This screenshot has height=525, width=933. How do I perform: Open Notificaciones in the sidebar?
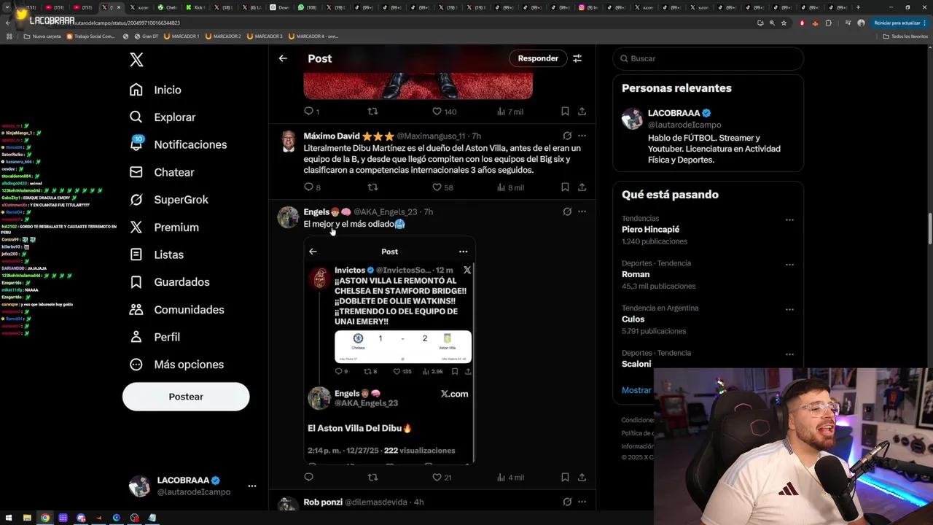(178, 144)
